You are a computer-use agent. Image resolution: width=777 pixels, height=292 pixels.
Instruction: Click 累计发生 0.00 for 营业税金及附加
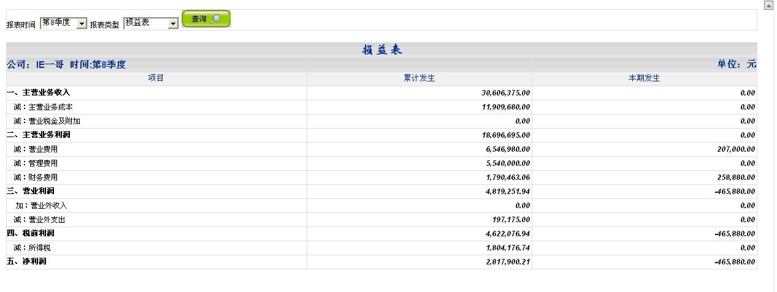coord(523,121)
